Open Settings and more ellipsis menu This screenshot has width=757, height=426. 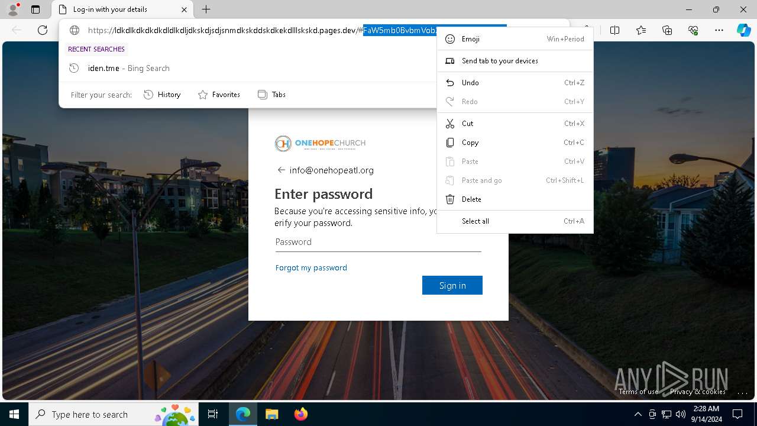[719, 30]
